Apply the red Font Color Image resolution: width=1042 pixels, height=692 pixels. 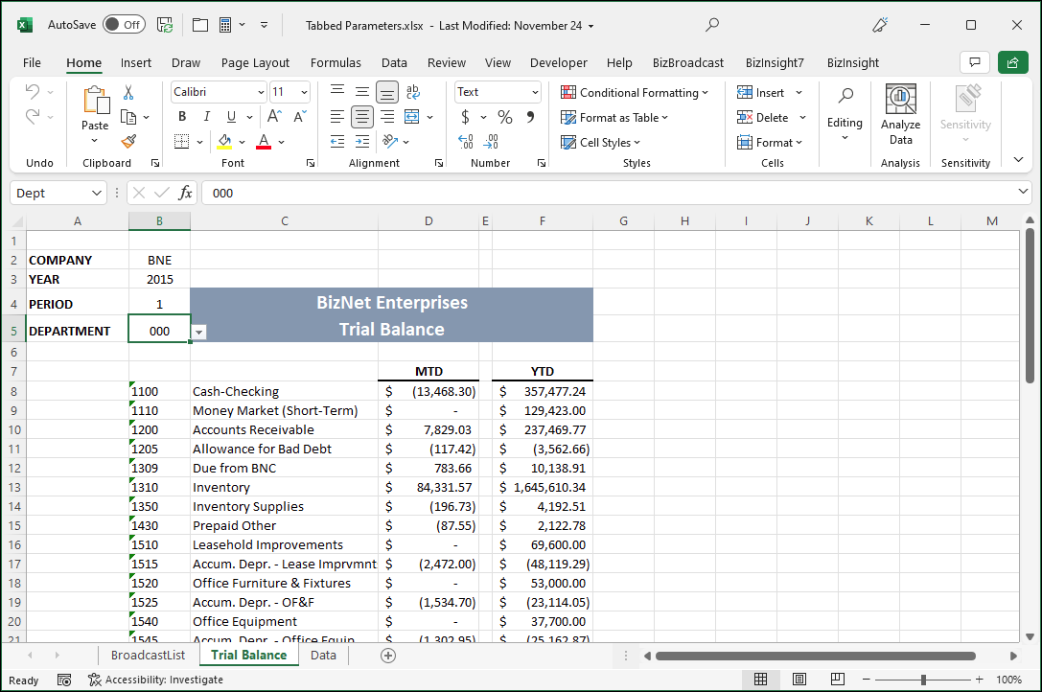264,142
